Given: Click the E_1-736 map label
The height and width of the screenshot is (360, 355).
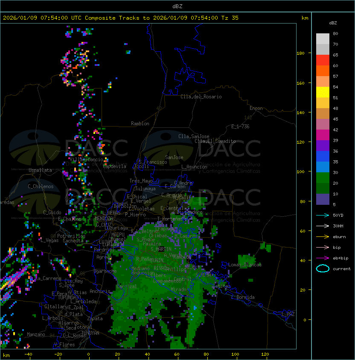Looking at the screenshot, I should [x=240, y=127].
